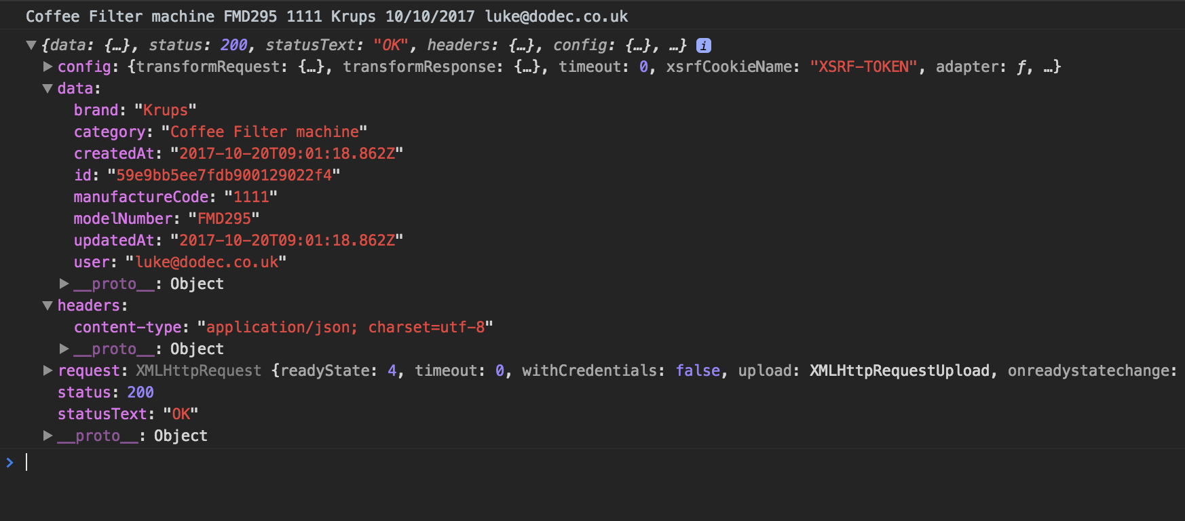Viewport: 1185px width, 521px height.
Task: Expand the bottom-level __proto__ Object
Action: tap(48, 436)
